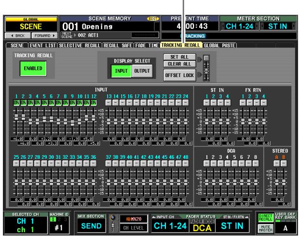Screen dimensions: 299x236
Task: Toggle input channel 1 ON button
Action: point(16,103)
